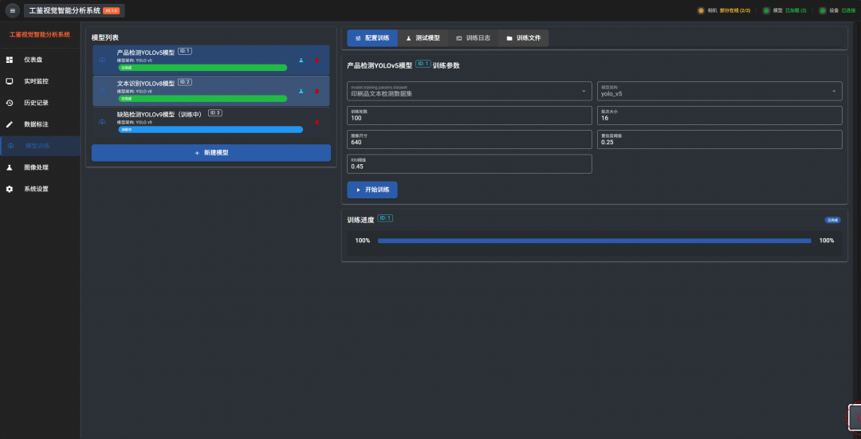
Task: Click the IOU threshold field showing 0.45
Action: click(470, 163)
